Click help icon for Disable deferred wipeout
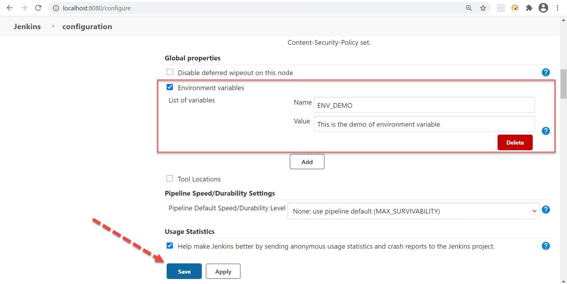 pos(546,73)
